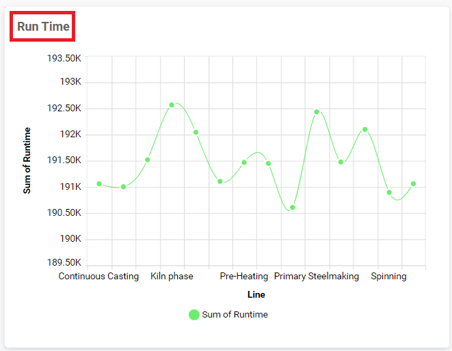Image resolution: width=452 pixels, height=351 pixels.
Task: Click the green Sum of Runtime legend swatch
Action: pyautogui.click(x=194, y=315)
